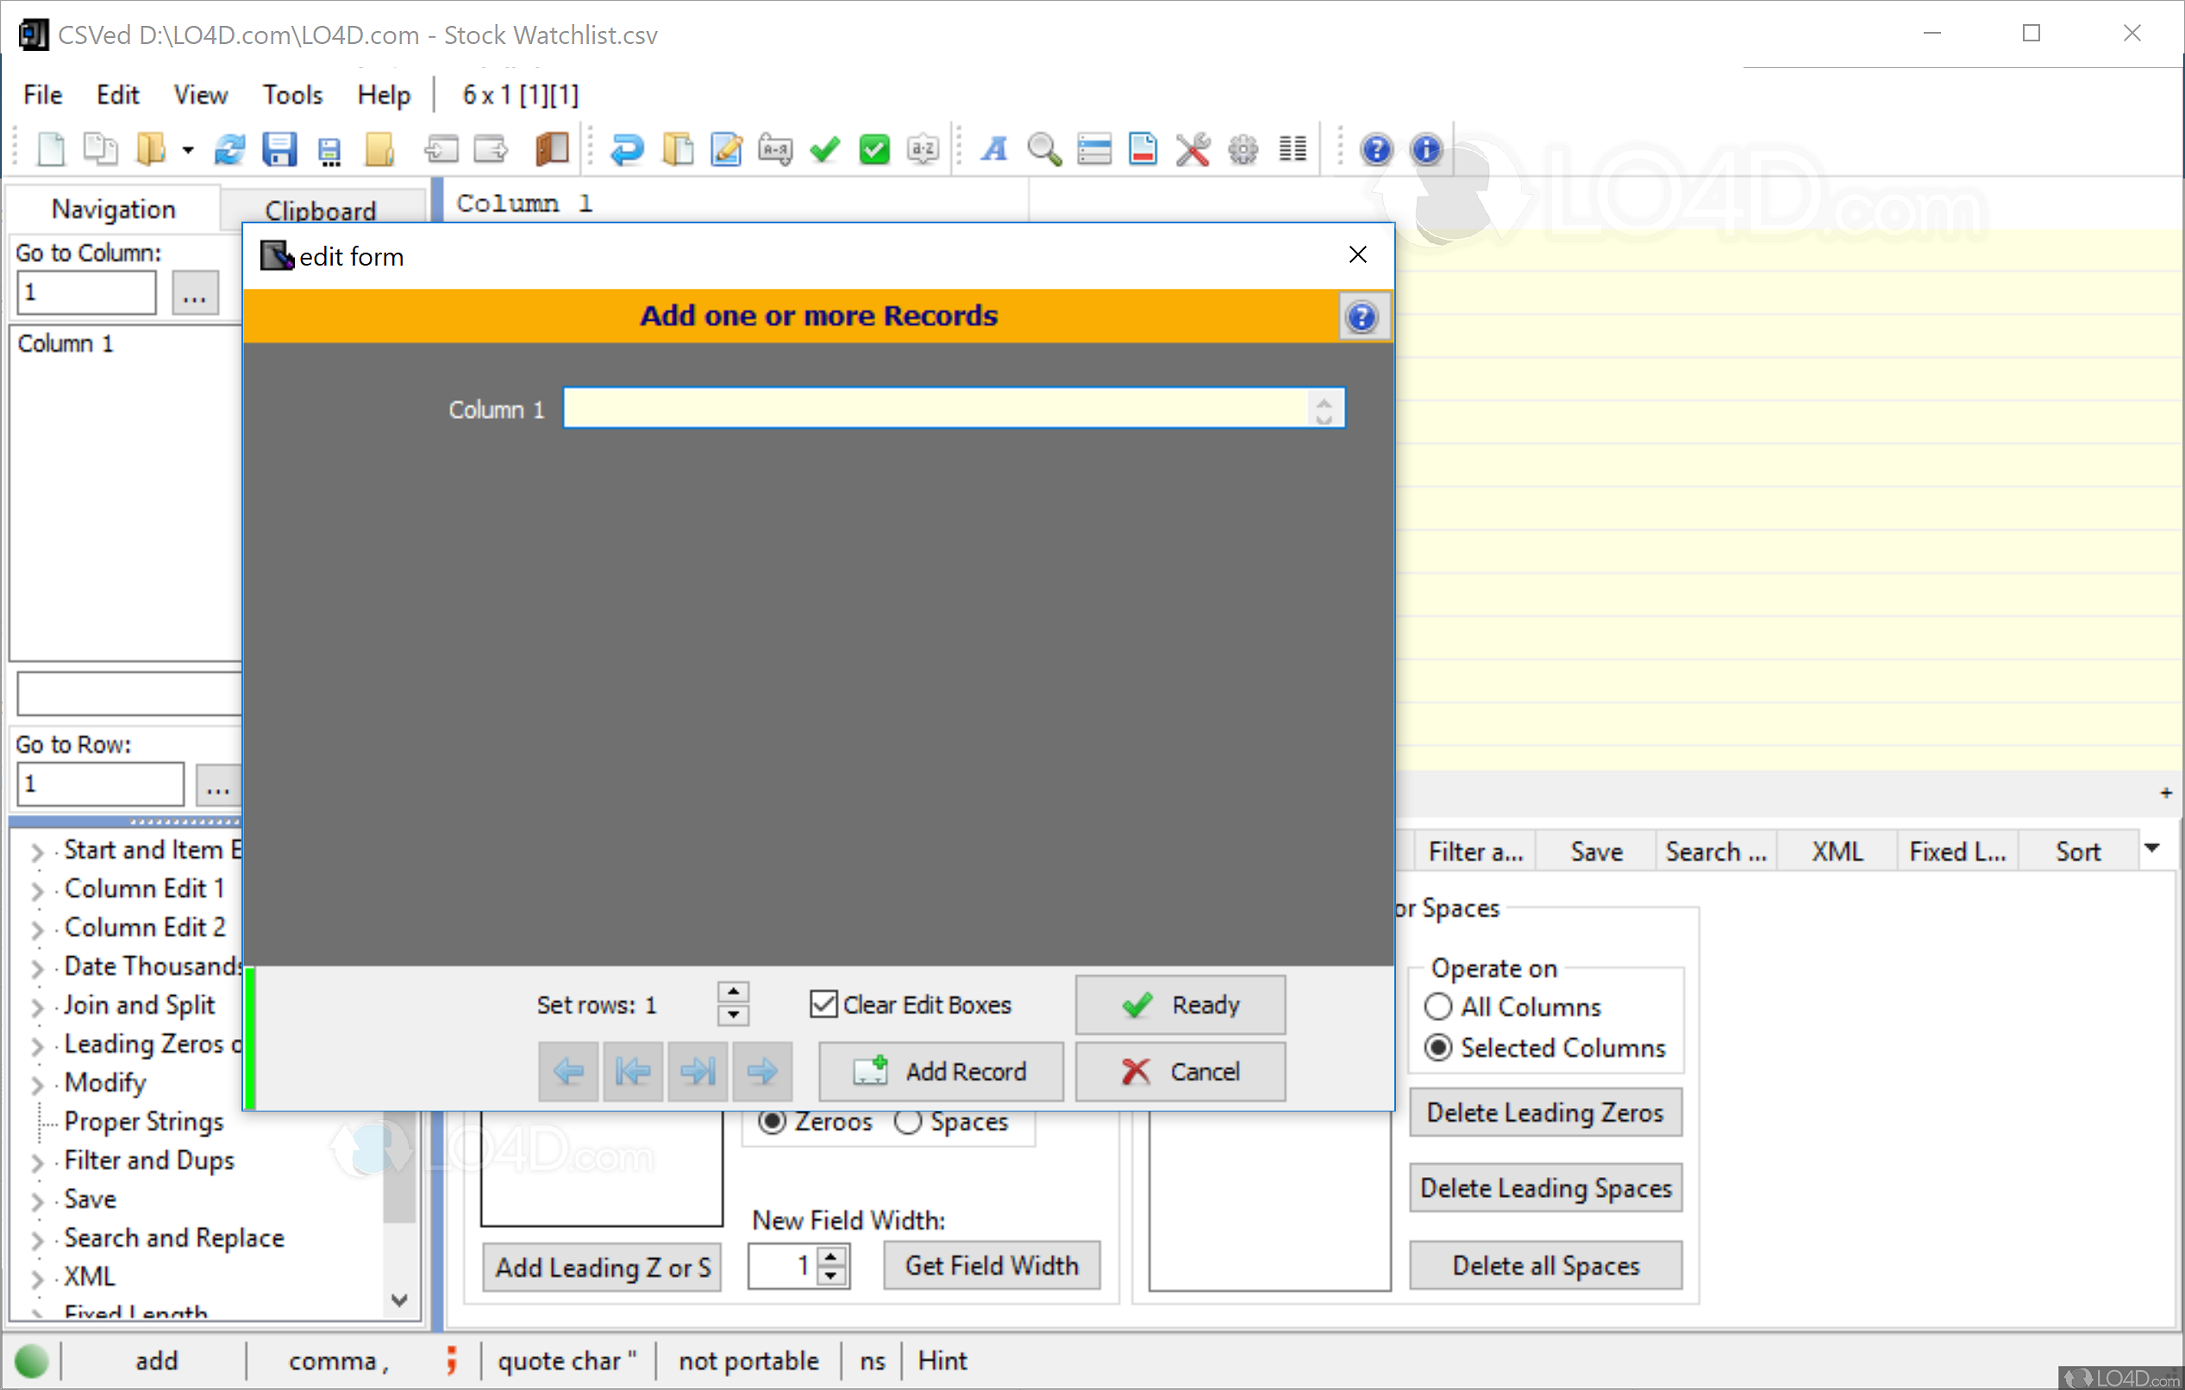Expand the Column Edit 1 tree section

click(x=36, y=888)
